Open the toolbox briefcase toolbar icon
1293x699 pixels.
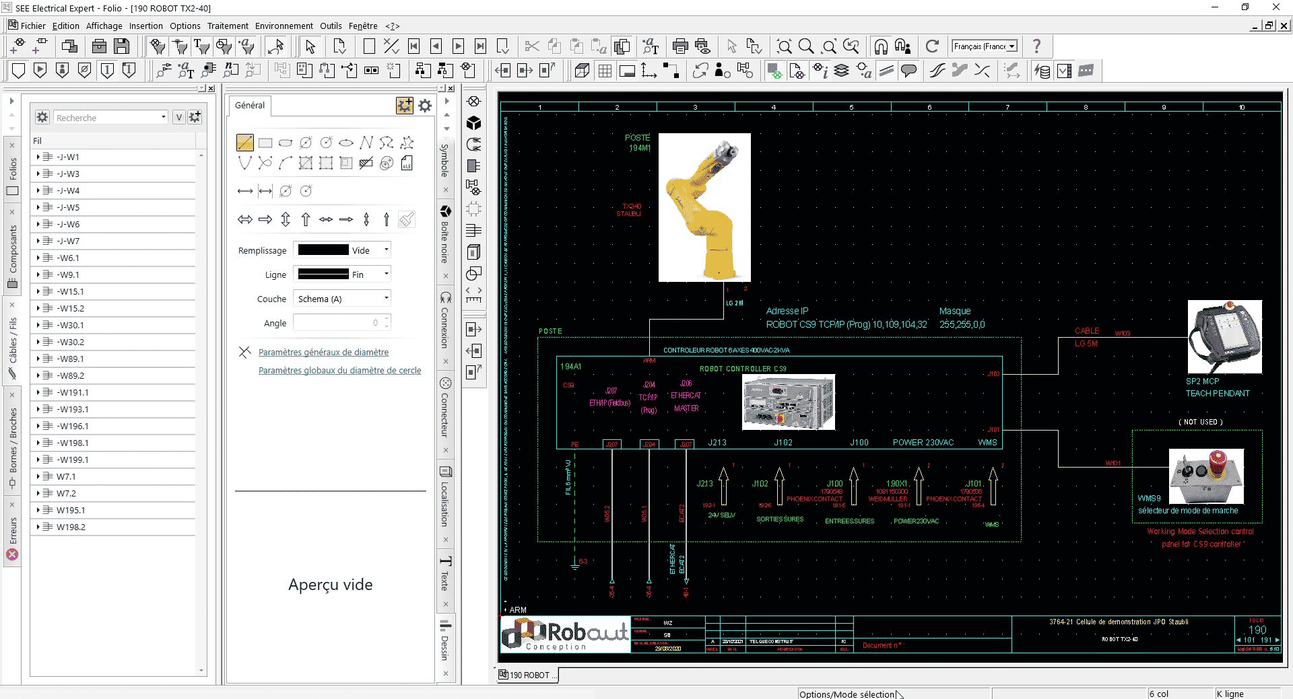(99, 46)
